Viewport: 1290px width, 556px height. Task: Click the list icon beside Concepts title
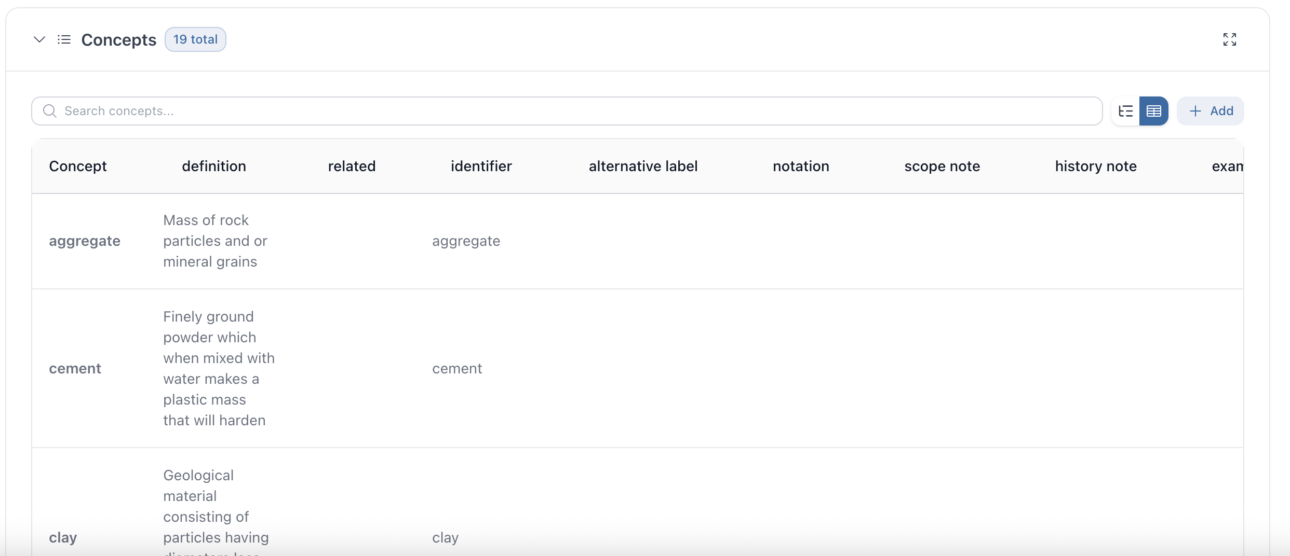click(x=64, y=39)
